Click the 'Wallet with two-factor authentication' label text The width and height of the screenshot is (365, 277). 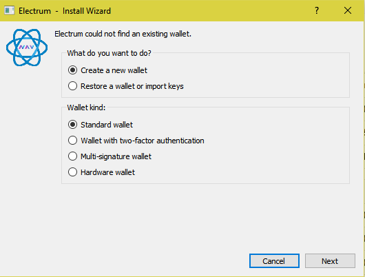pyautogui.click(x=143, y=141)
